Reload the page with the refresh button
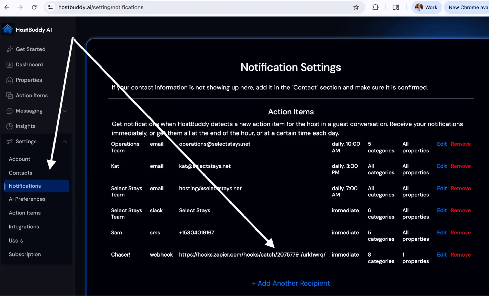This screenshot has width=489, height=296. pos(34,7)
